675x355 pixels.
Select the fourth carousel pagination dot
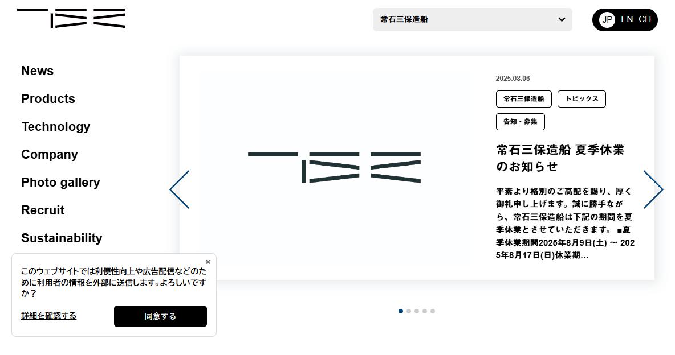point(425,311)
